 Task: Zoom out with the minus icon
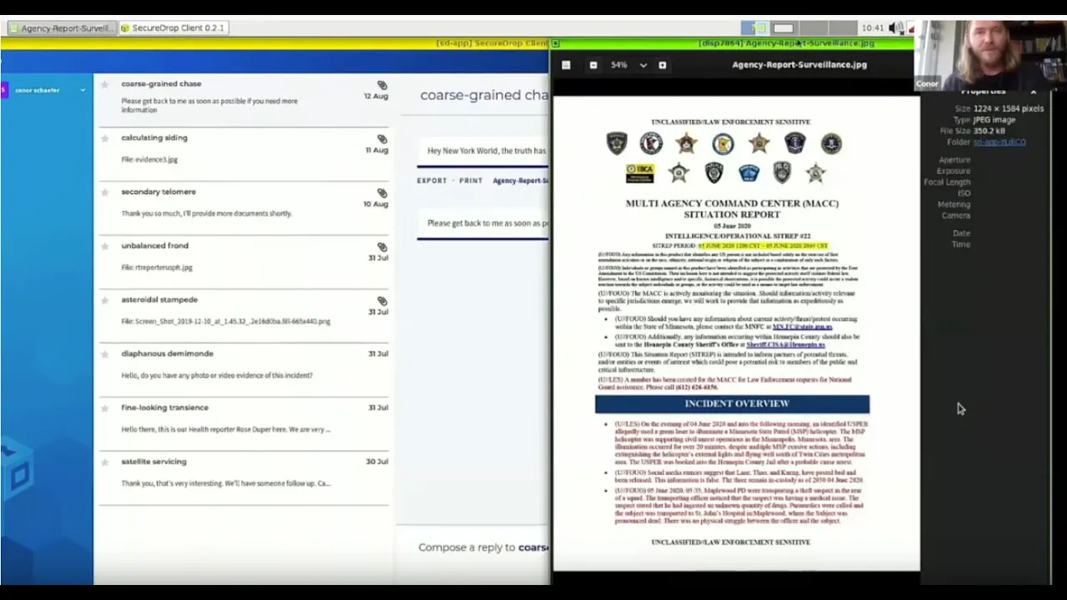pos(593,65)
